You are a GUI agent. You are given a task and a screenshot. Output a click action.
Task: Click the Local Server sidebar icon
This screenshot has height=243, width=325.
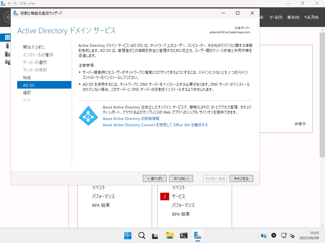[8, 46]
